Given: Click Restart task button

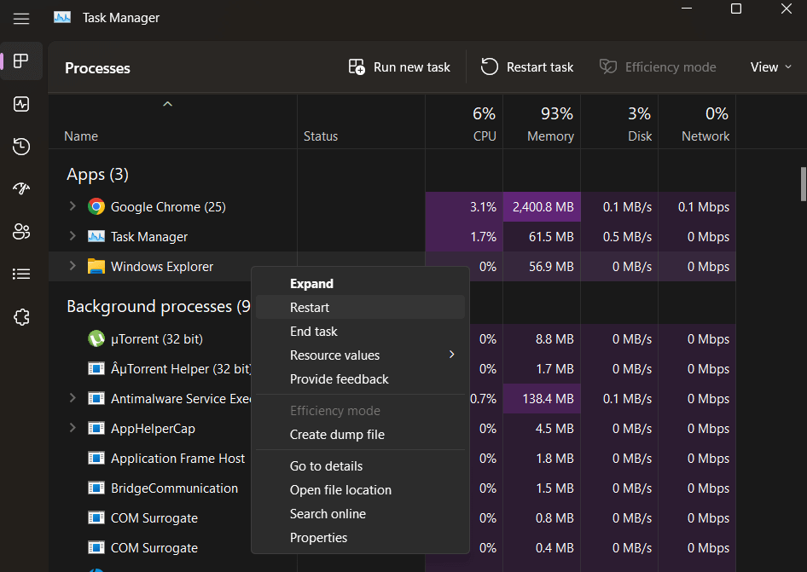Looking at the screenshot, I should click(x=527, y=67).
